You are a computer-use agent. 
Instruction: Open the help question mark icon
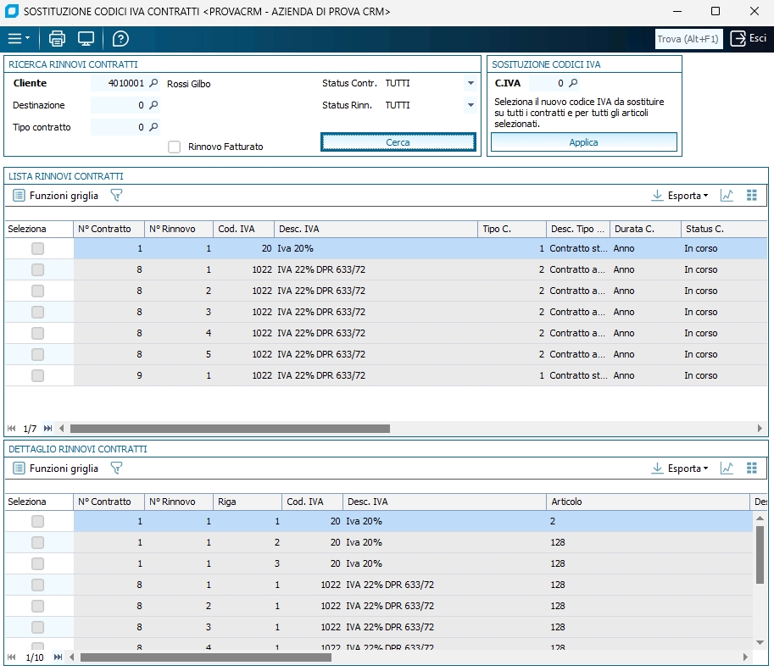pyautogui.click(x=120, y=39)
